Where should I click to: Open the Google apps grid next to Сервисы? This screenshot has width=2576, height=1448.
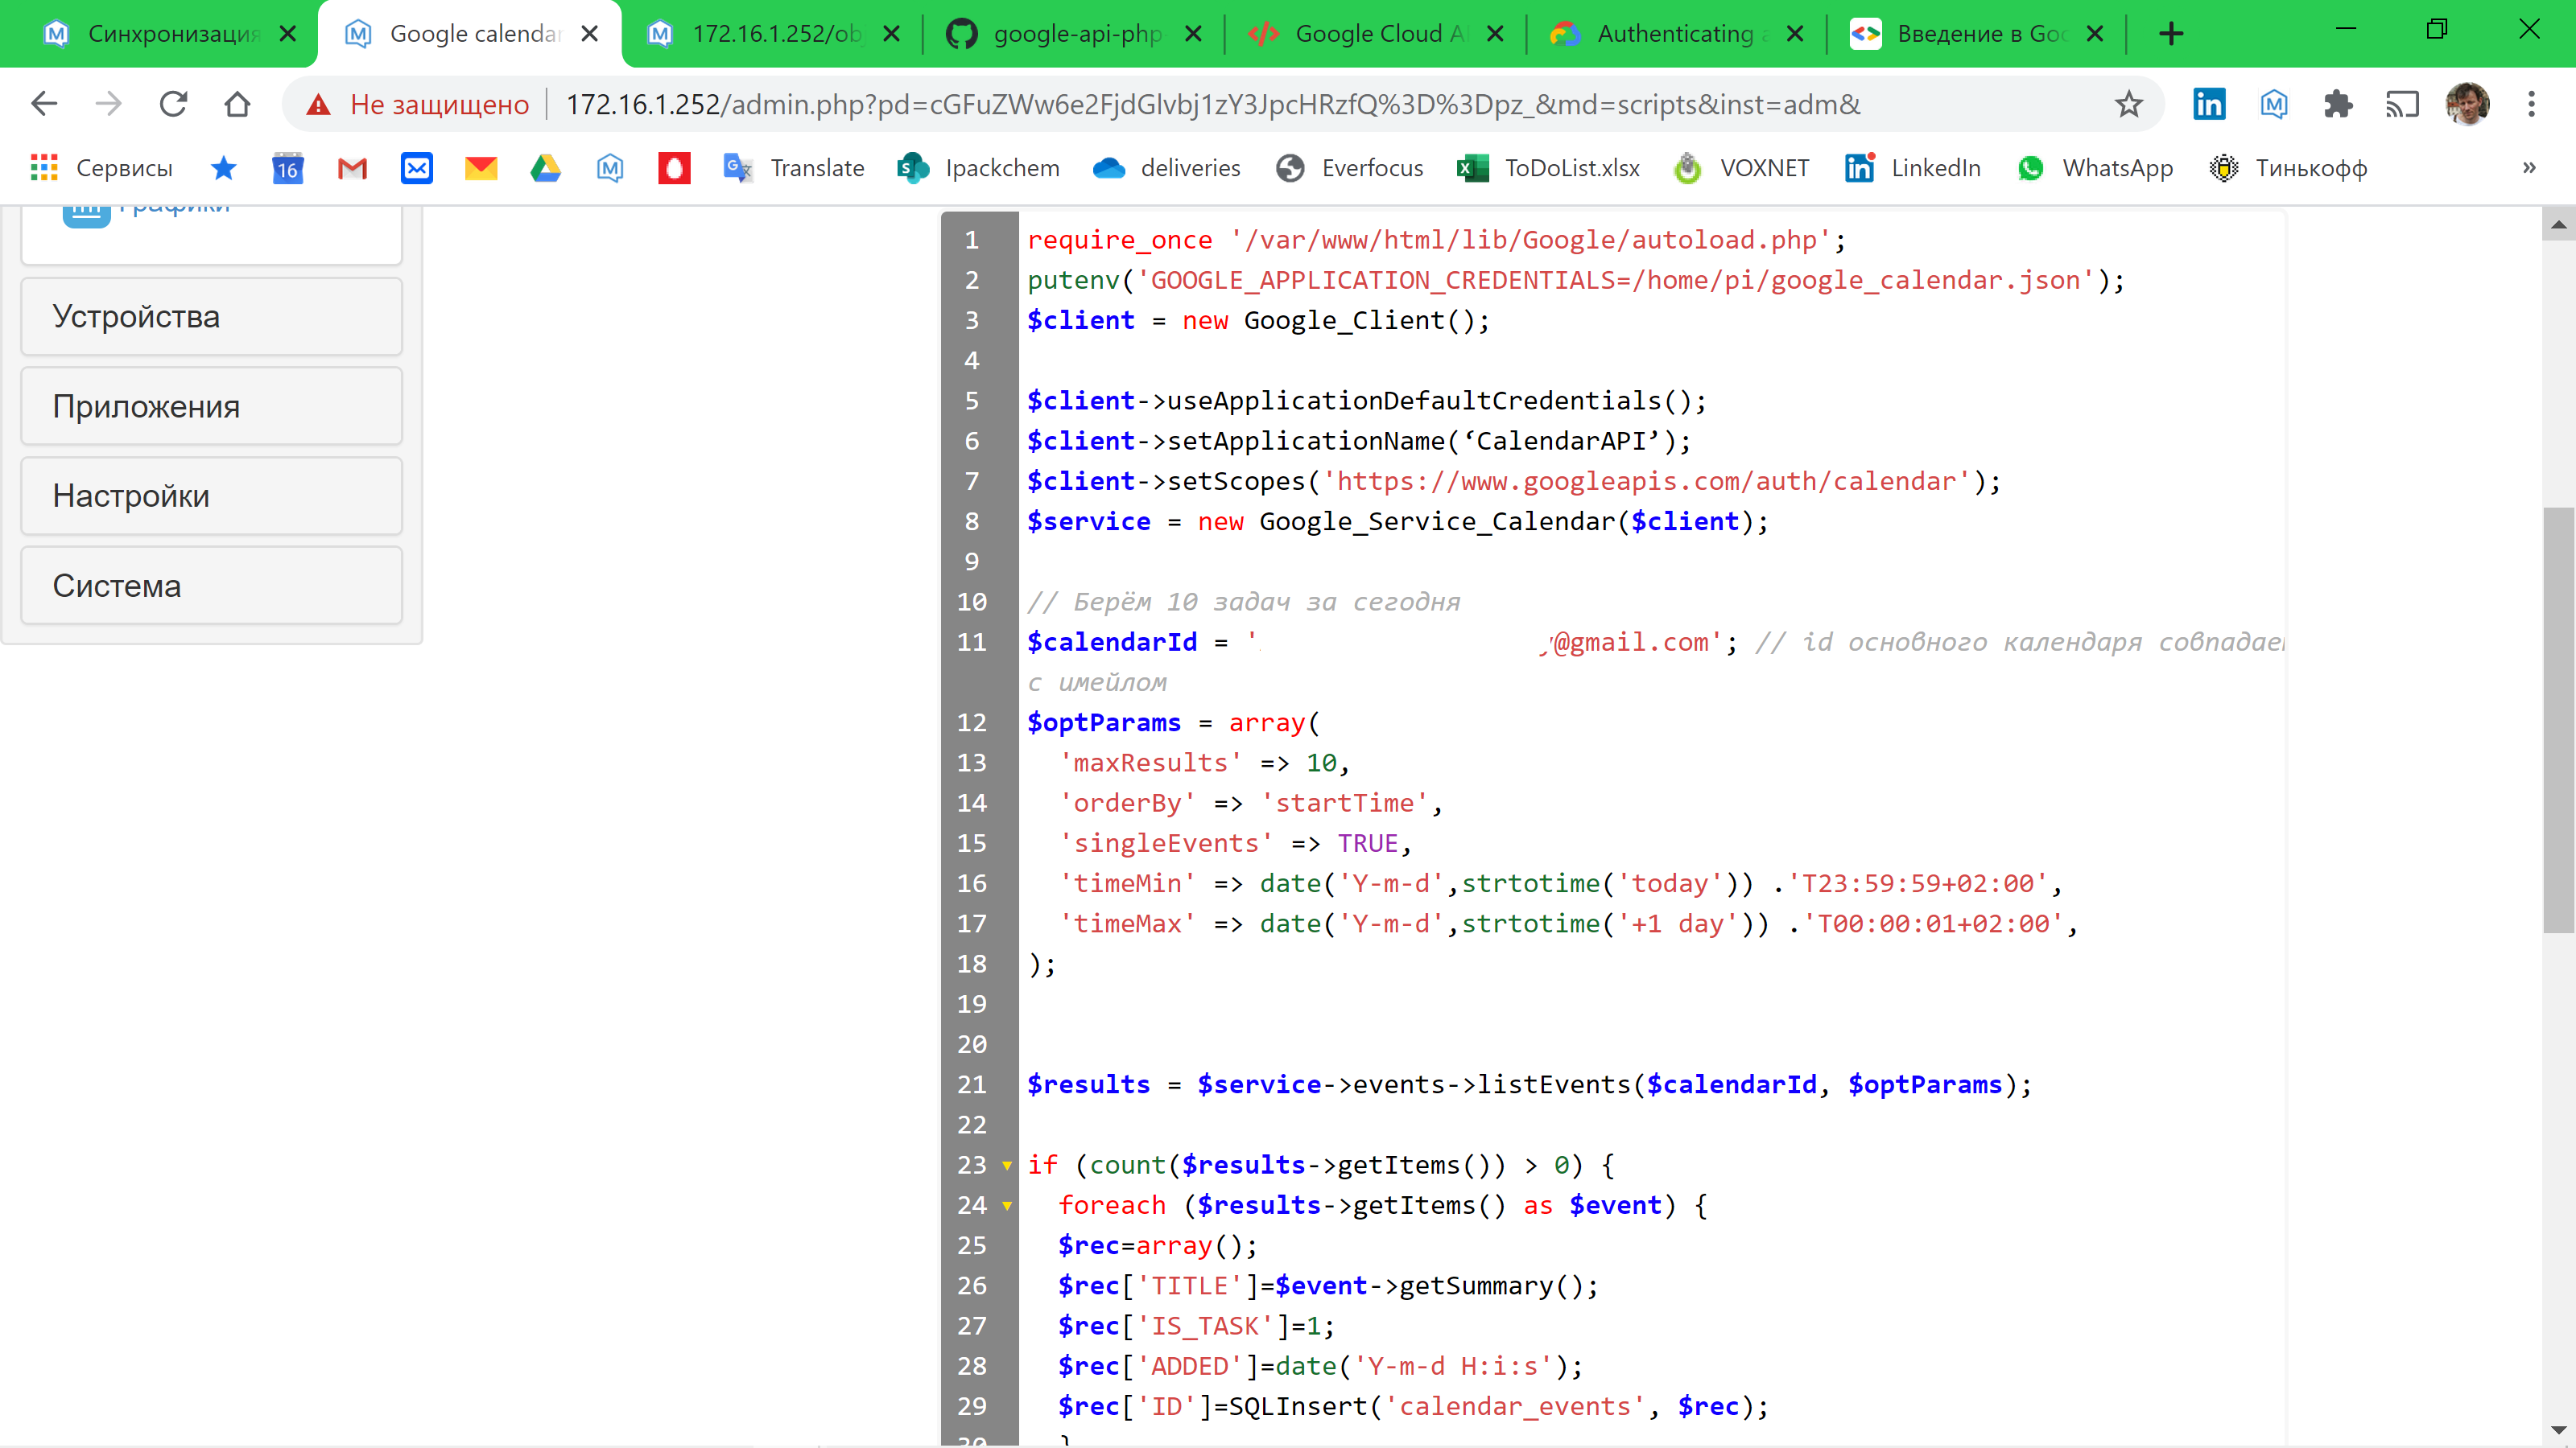click(x=43, y=168)
